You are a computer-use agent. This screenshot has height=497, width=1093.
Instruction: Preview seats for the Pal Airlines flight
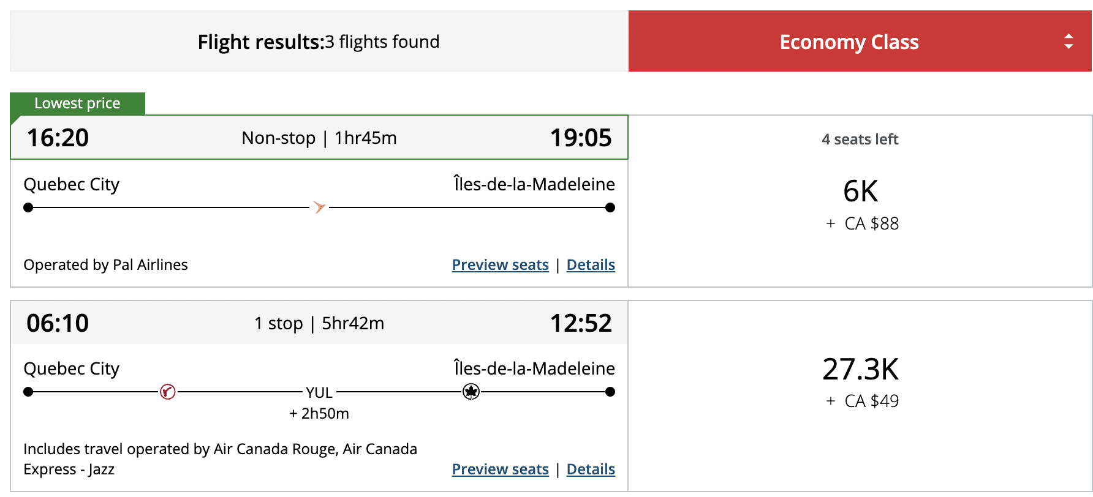(x=500, y=265)
